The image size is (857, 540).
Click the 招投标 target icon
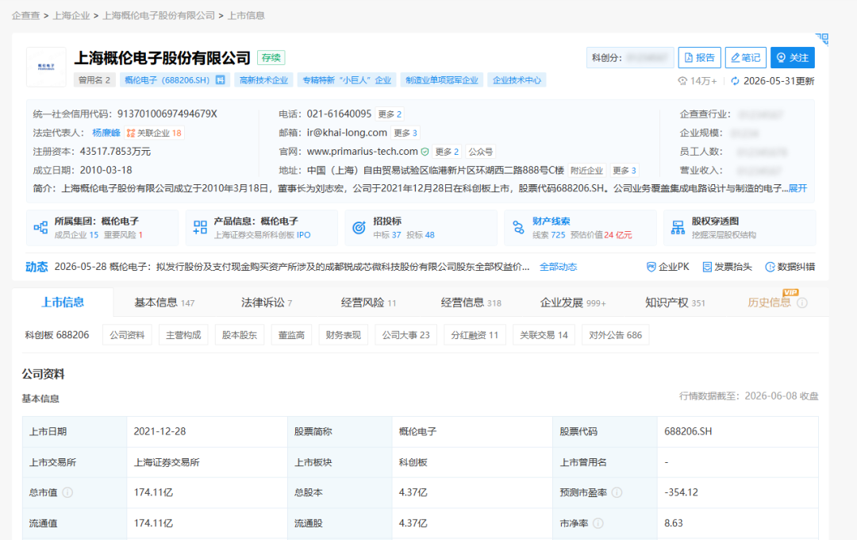click(359, 228)
